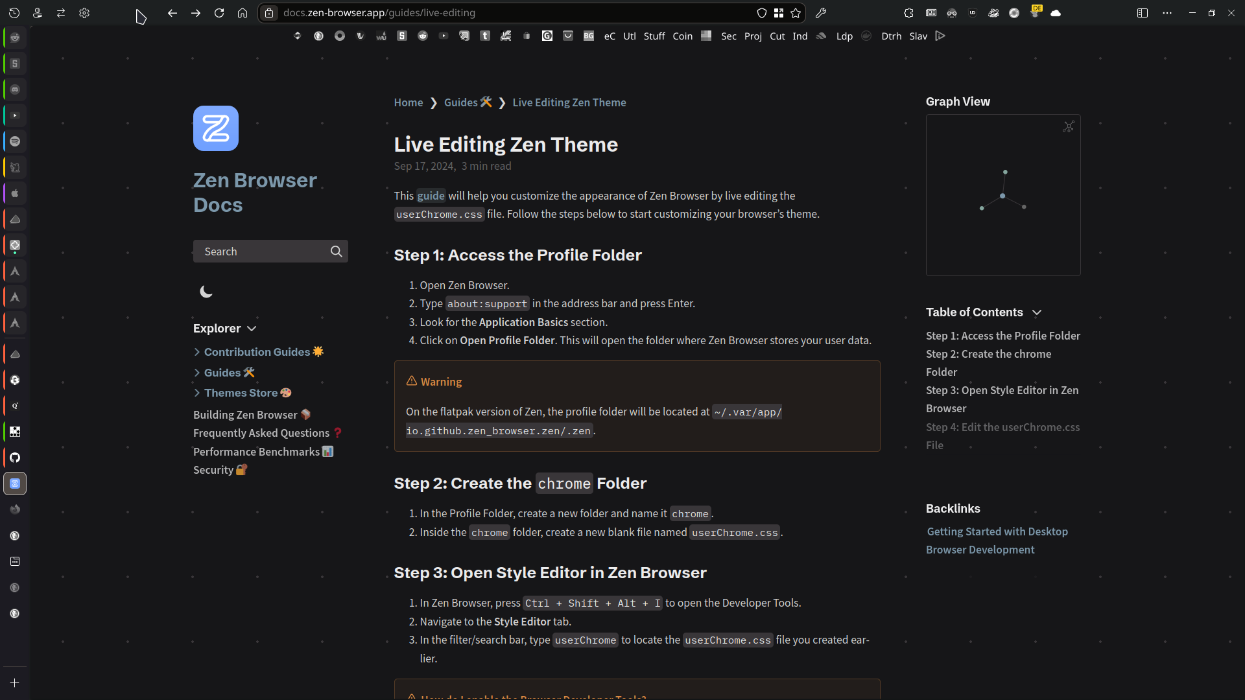The image size is (1245, 700).
Task: Click the Home breadcrumb link
Action: tap(409, 102)
